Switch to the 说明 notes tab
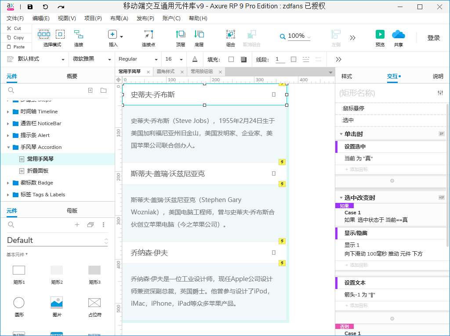Screen dimensions: 450x336 (x=438, y=76)
